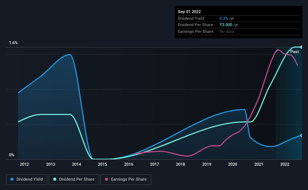Toggle the Dividend Per Share legend button
This screenshot has width=308, height=190.
(74, 180)
